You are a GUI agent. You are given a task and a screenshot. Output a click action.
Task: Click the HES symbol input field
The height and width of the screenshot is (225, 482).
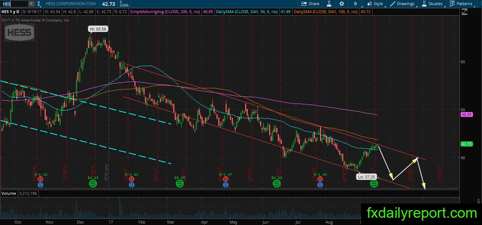click(x=15, y=4)
